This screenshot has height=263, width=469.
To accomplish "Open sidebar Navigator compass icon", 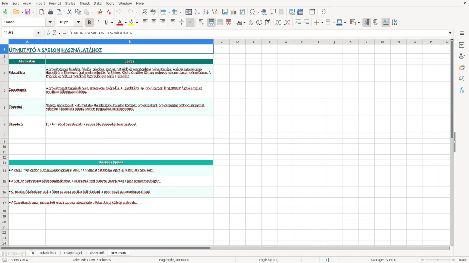I will pyautogui.click(x=462, y=79).
